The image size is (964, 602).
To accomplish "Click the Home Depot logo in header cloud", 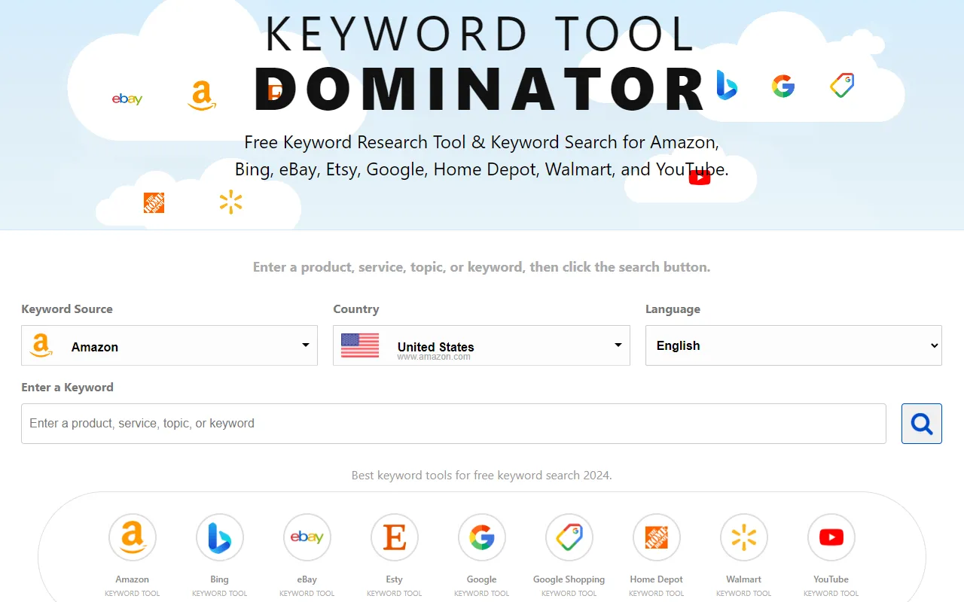I will 154,202.
